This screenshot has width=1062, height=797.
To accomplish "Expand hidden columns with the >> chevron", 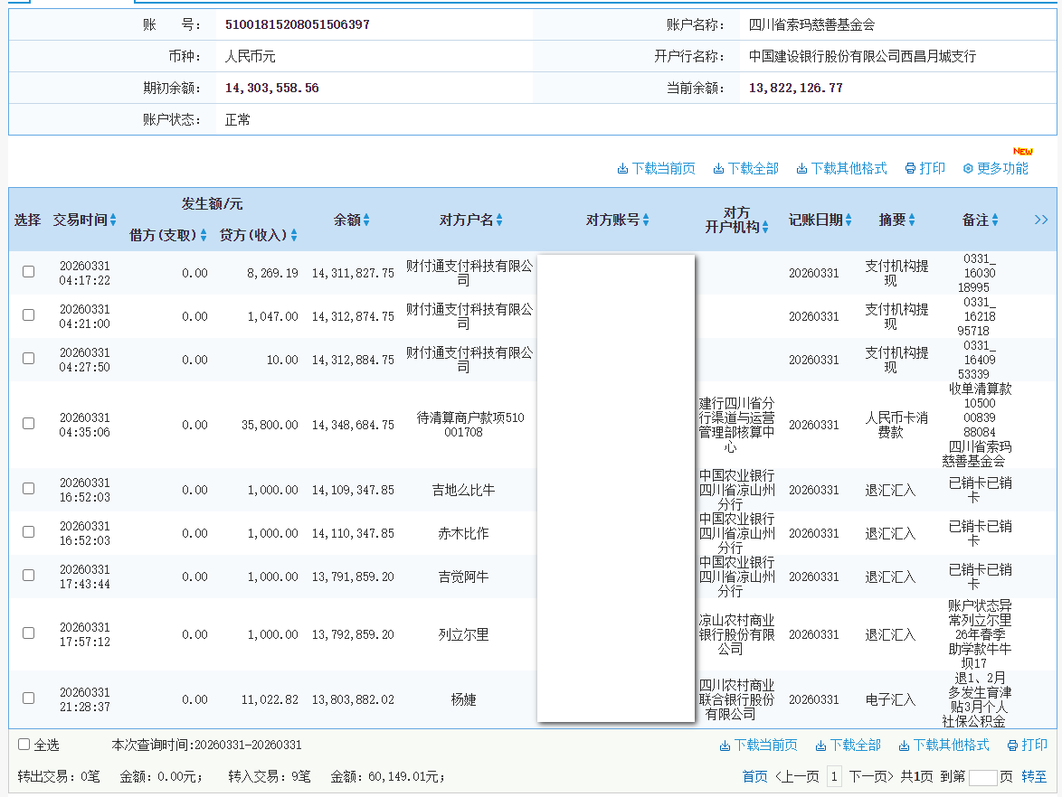I will [x=1040, y=220].
